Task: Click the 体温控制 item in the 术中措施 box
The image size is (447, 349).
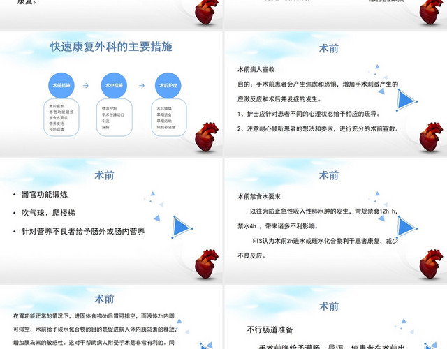Action: pyautogui.click(x=109, y=109)
